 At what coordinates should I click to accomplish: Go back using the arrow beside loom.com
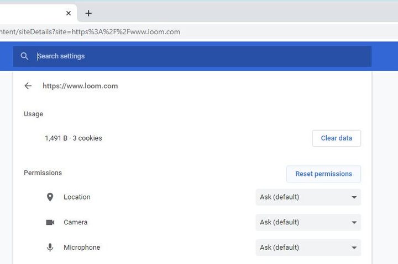(x=28, y=86)
